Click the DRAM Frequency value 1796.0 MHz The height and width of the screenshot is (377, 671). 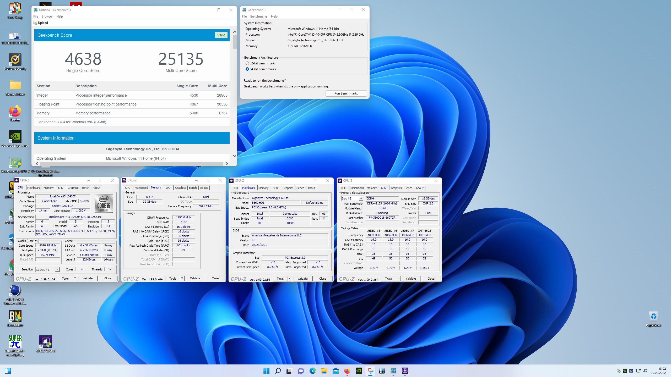pos(183,217)
